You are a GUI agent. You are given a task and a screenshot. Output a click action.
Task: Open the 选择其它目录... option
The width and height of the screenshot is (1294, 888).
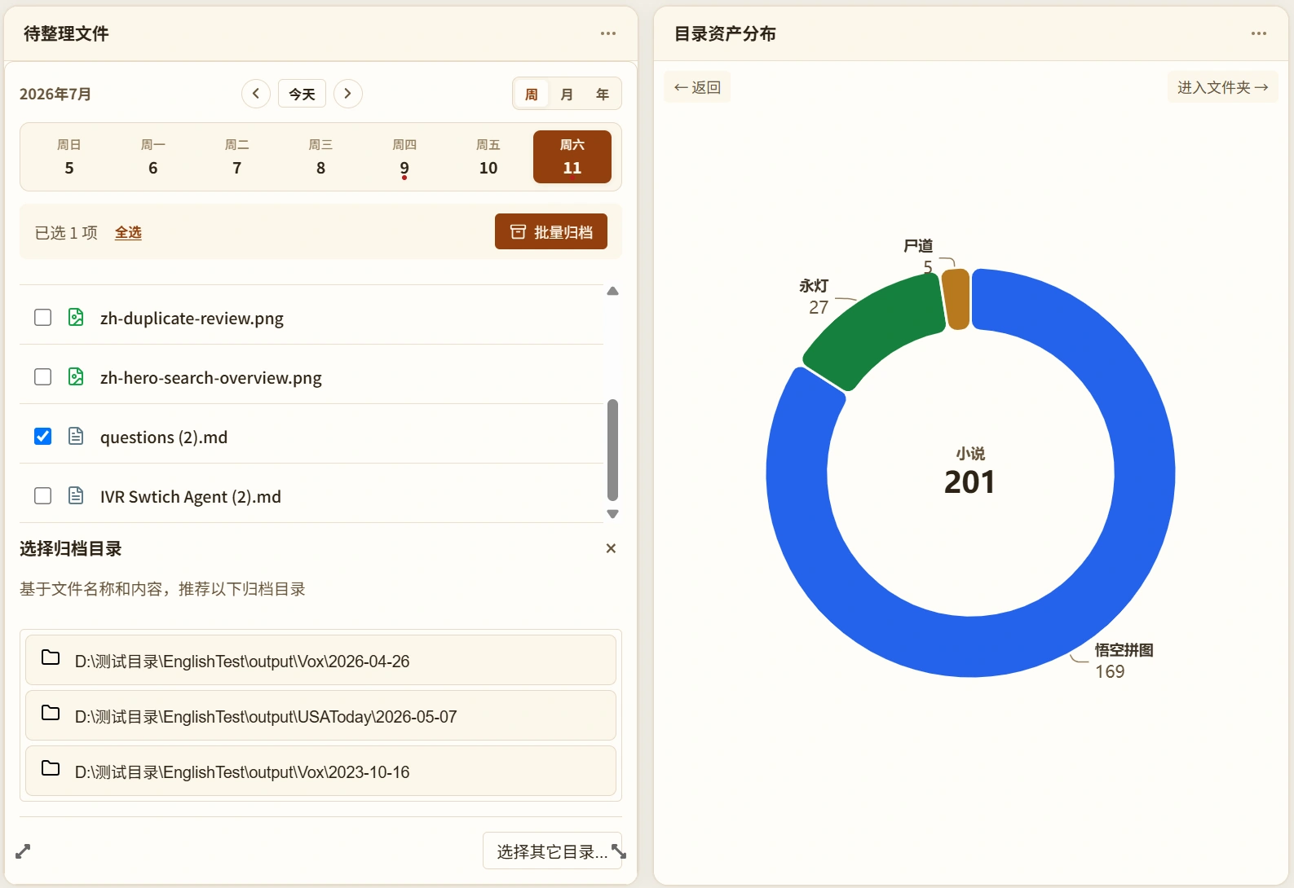pos(553,851)
